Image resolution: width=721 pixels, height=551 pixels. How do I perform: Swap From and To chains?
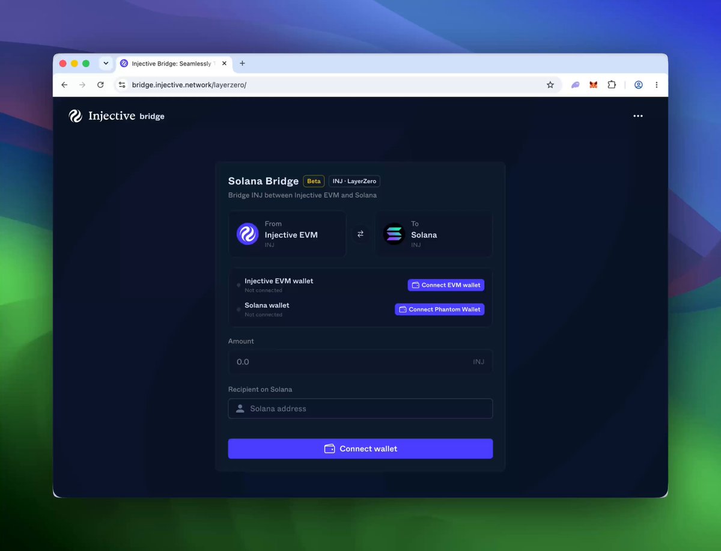pyautogui.click(x=360, y=234)
